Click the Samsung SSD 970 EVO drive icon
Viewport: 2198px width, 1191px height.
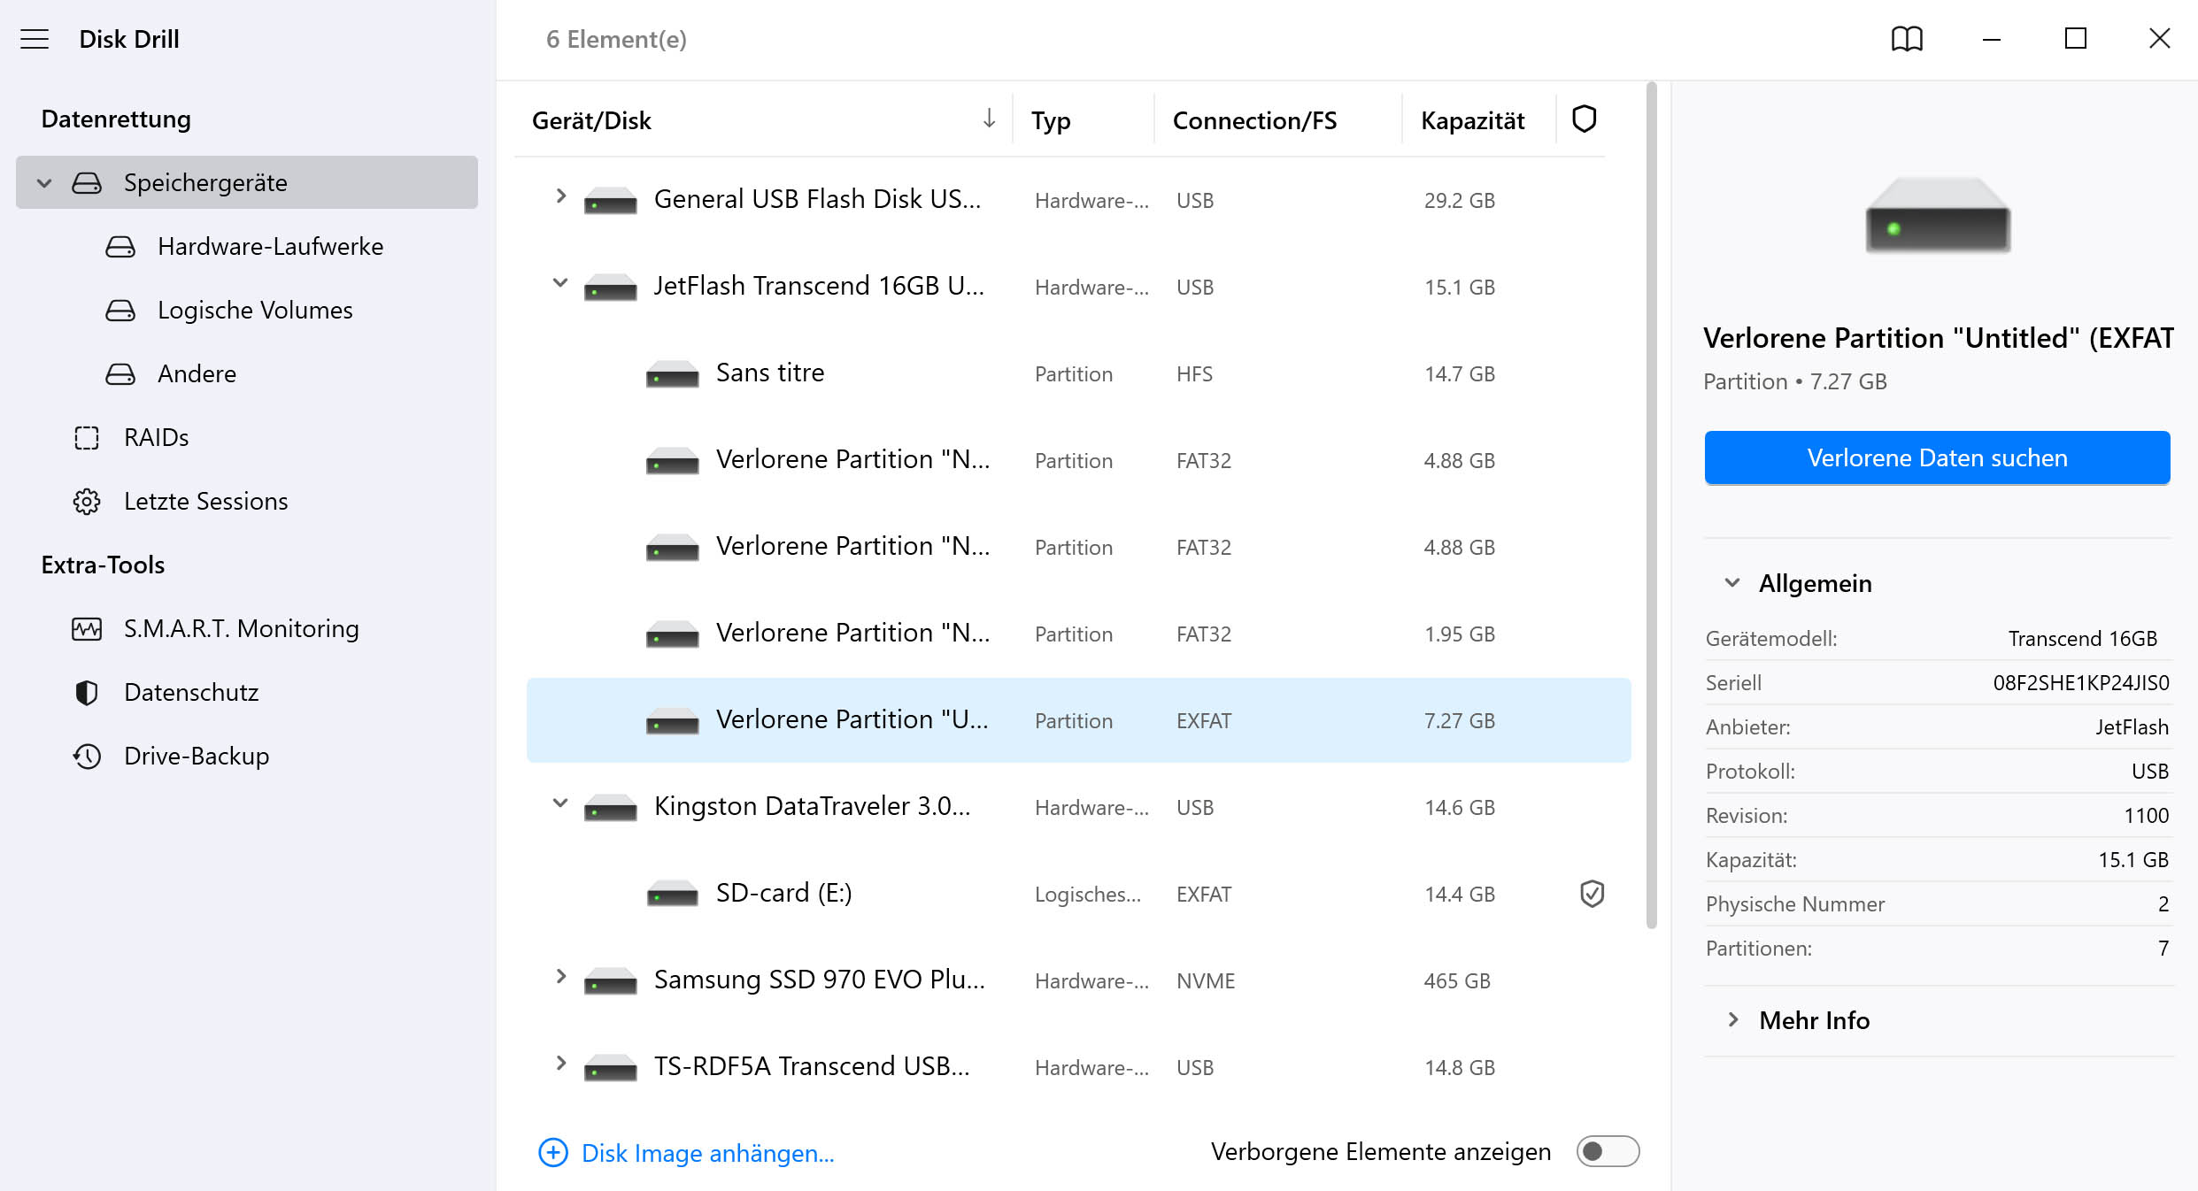610,981
